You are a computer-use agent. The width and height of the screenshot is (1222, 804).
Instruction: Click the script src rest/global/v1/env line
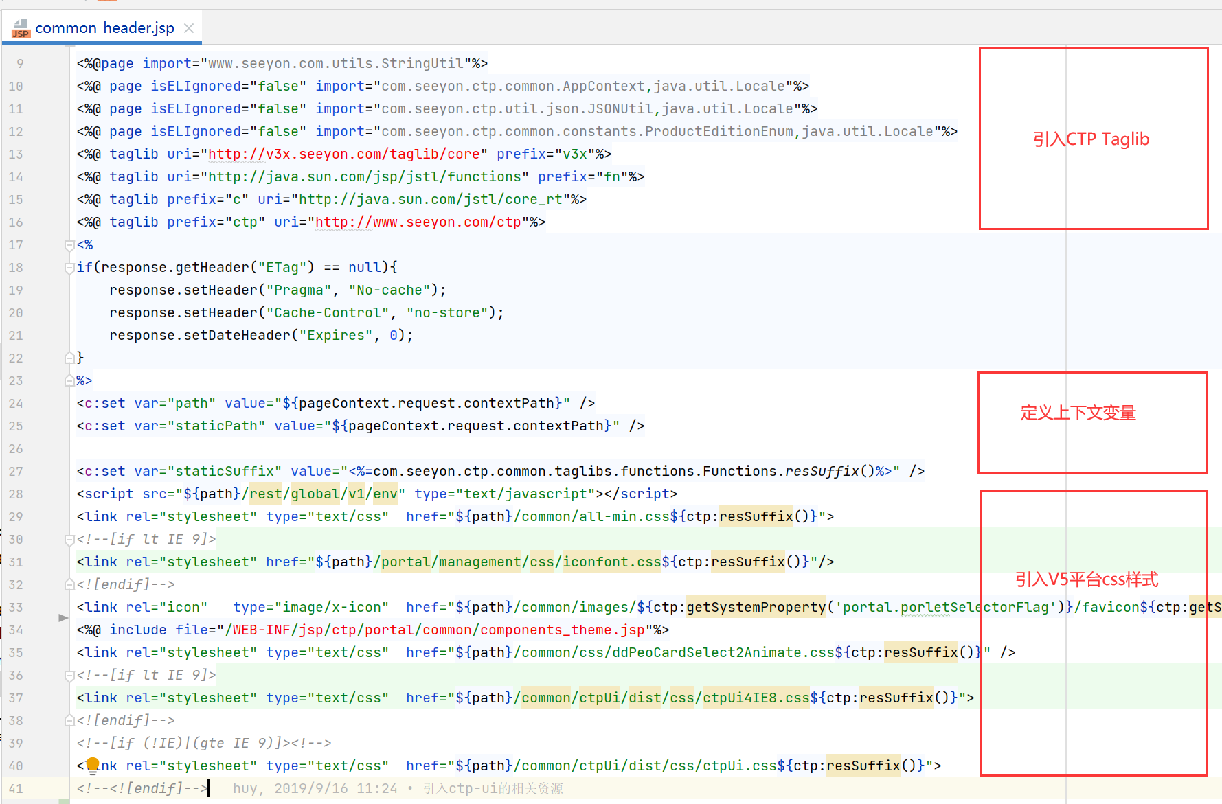click(377, 494)
